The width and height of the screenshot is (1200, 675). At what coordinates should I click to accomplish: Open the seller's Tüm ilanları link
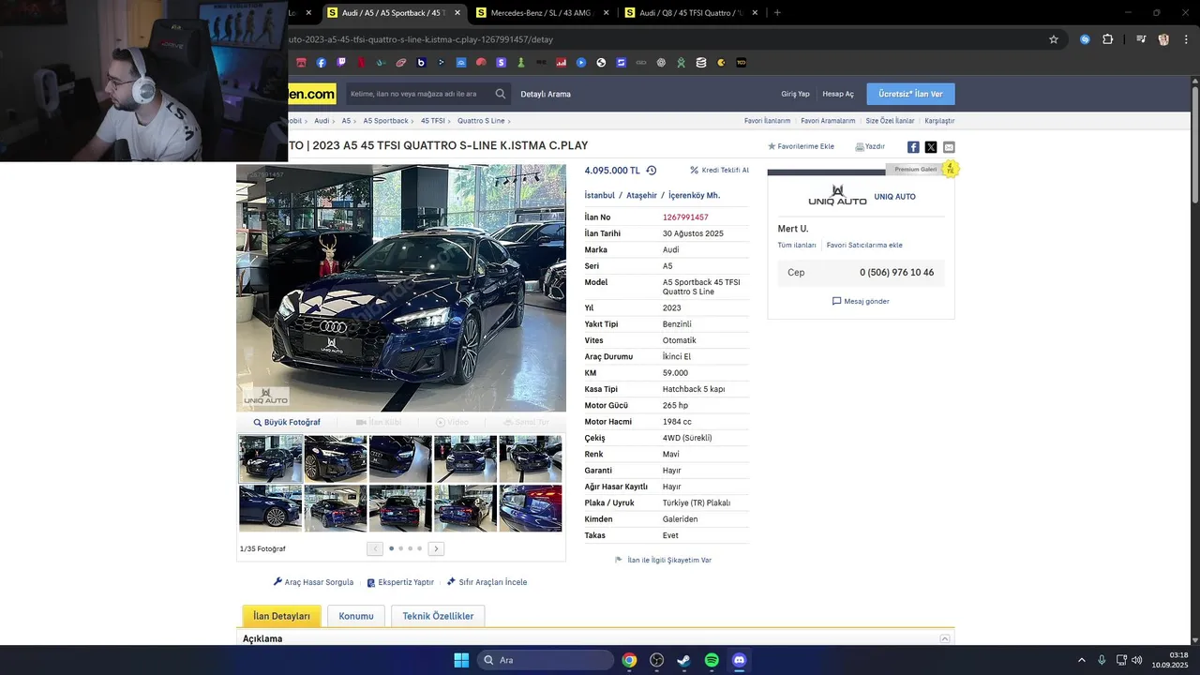pyautogui.click(x=797, y=245)
